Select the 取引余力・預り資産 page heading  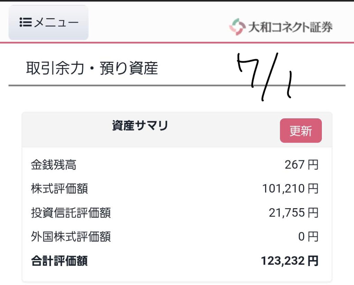click(x=92, y=68)
